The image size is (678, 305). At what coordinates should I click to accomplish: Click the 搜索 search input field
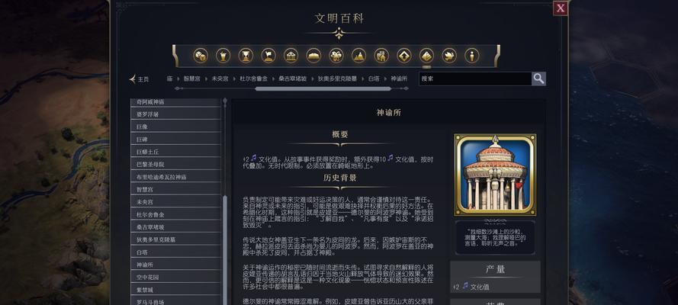tap(475, 79)
